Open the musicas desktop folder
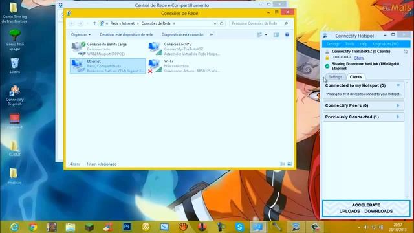Image resolution: width=414 pixels, height=233 pixels. coord(14,176)
